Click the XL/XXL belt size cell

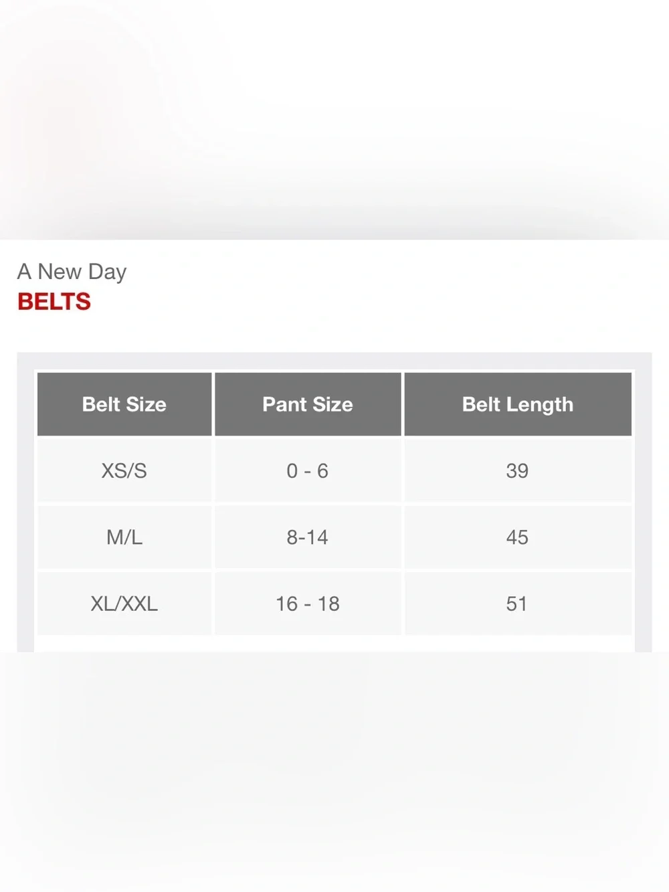tap(124, 604)
